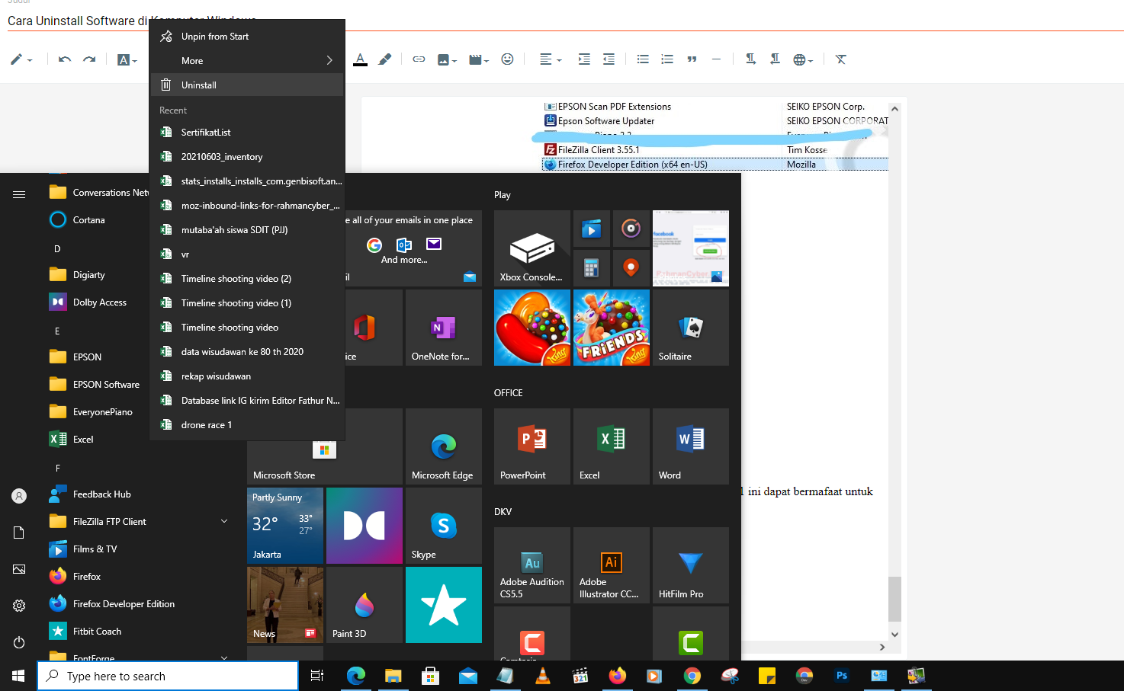Set right-to-left text direction
The height and width of the screenshot is (691, 1124).
click(x=775, y=59)
